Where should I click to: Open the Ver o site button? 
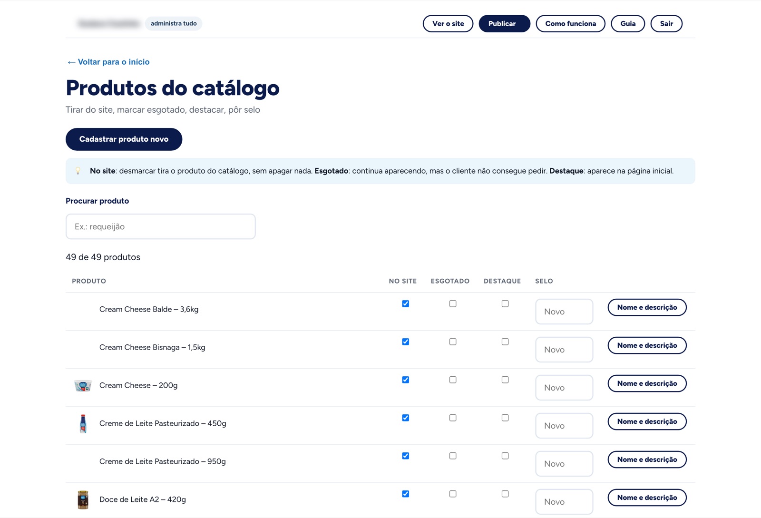coord(448,24)
